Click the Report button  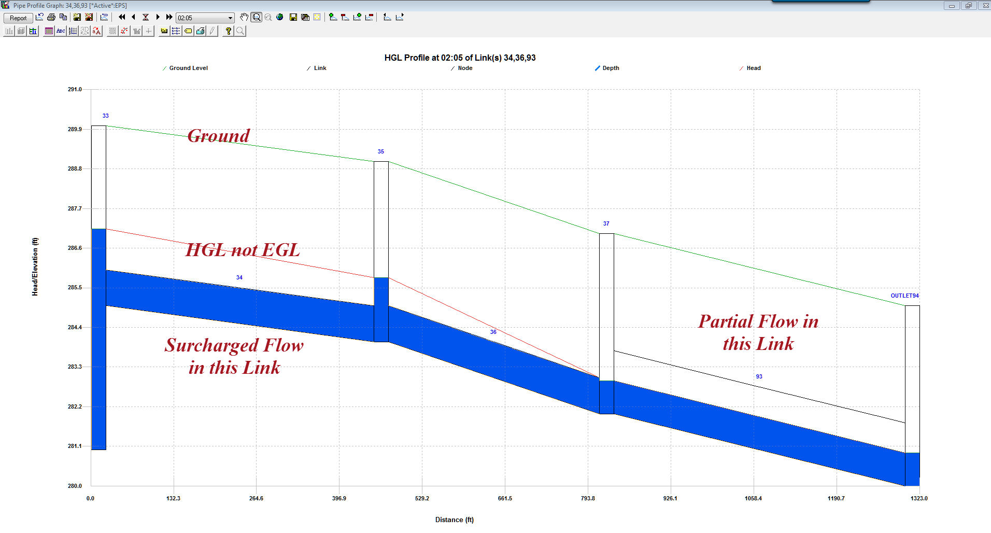18,17
